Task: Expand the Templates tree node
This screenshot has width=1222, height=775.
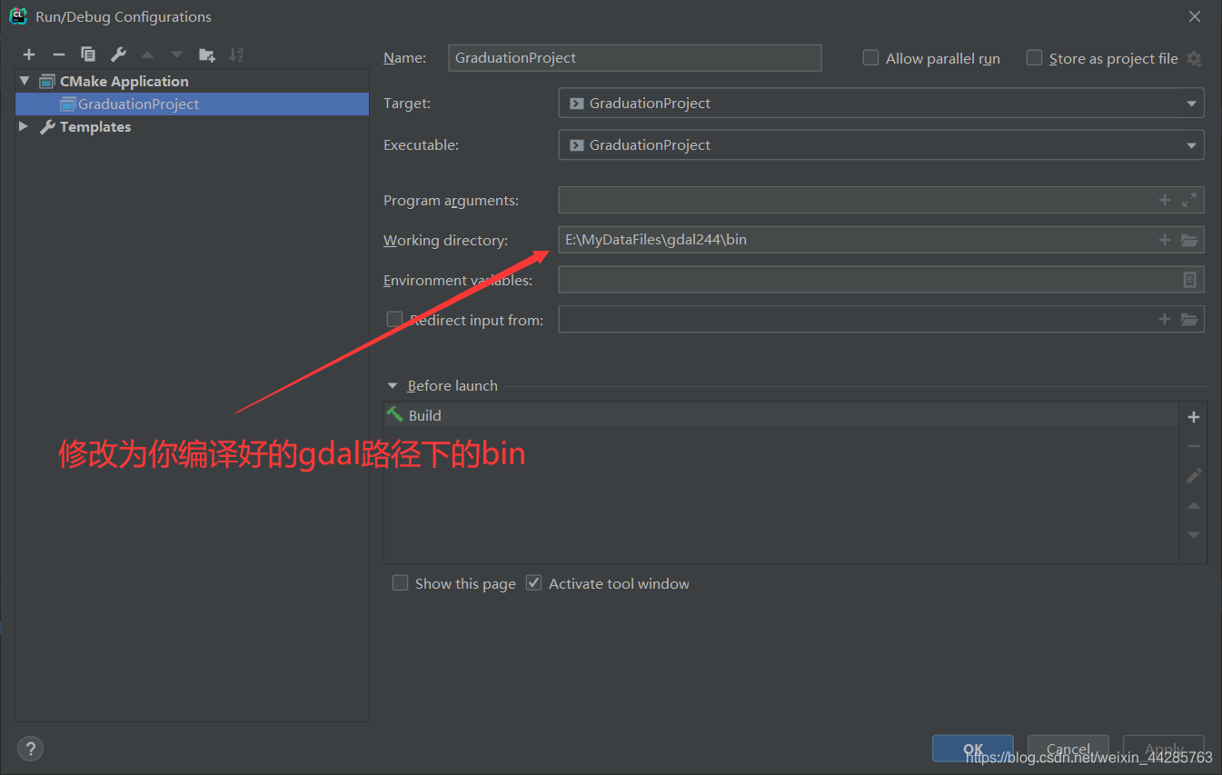Action: click(24, 126)
